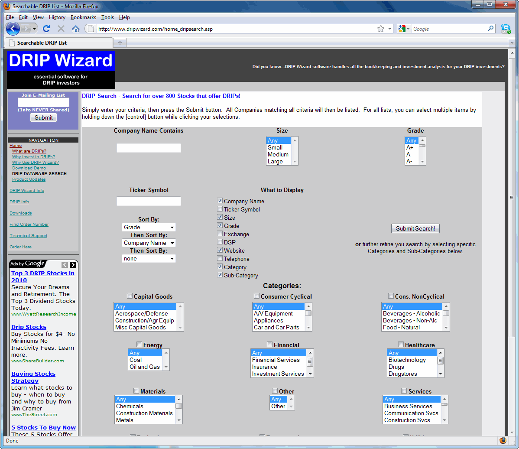This screenshot has height=449, width=519.
Task: Expand the Then Sort By Company Name dropdown
Action: pyautogui.click(x=149, y=243)
